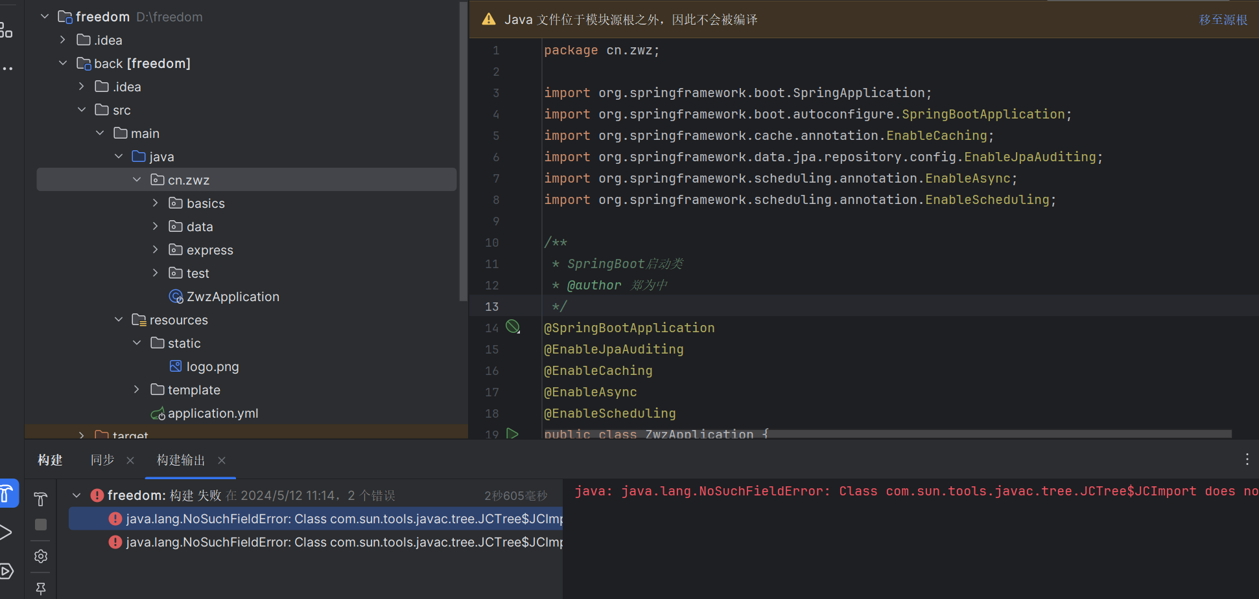Expand the basics package
The height and width of the screenshot is (599, 1259).
coord(155,203)
